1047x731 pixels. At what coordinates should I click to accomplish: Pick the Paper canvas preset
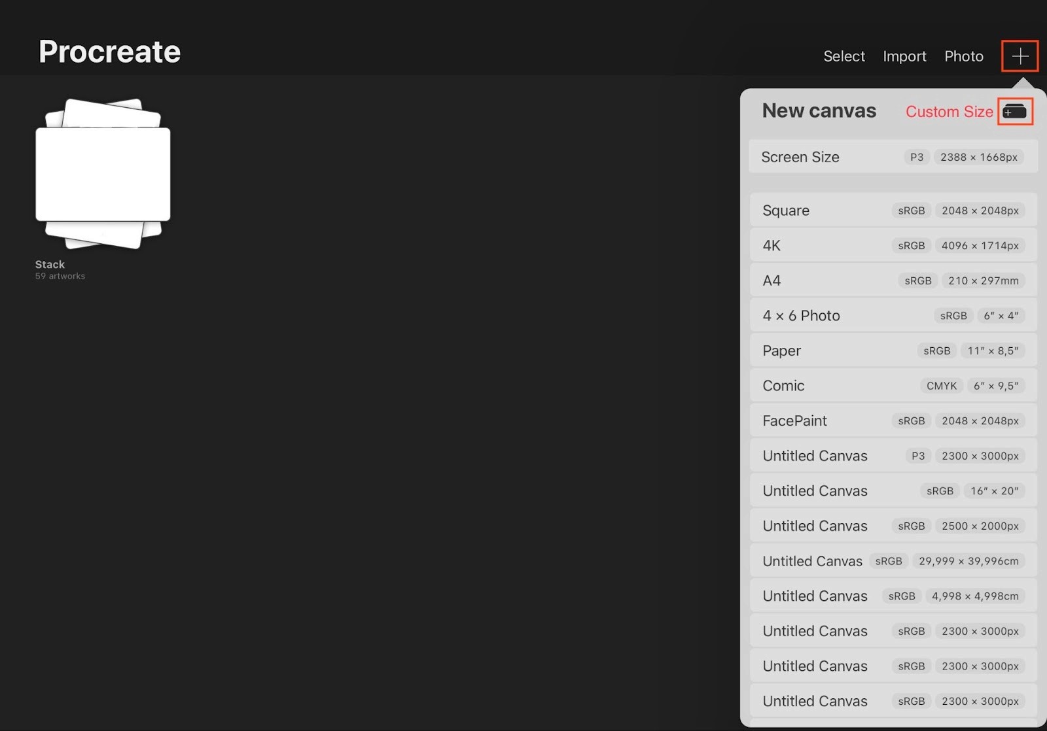[893, 351]
